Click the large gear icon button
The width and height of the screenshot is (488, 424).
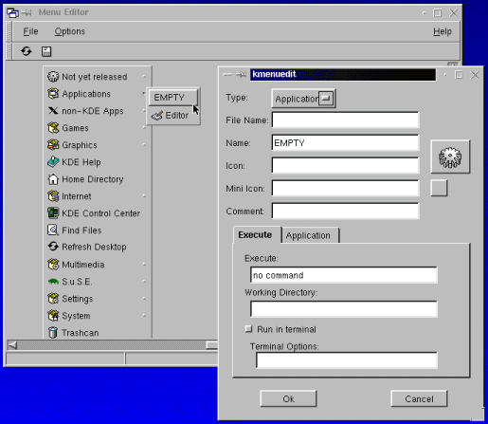tap(450, 157)
